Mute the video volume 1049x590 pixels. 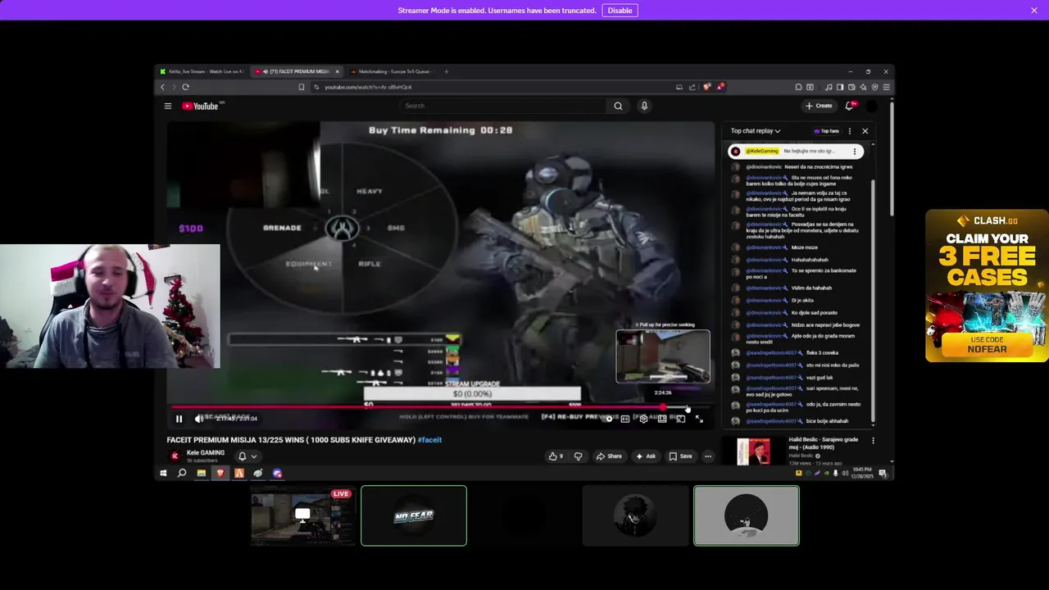pos(199,419)
